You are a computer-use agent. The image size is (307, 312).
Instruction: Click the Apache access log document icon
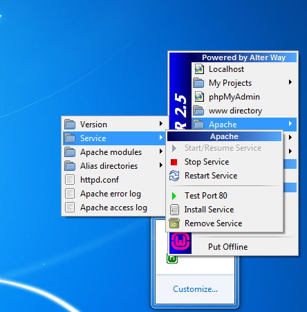(x=70, y=208)
